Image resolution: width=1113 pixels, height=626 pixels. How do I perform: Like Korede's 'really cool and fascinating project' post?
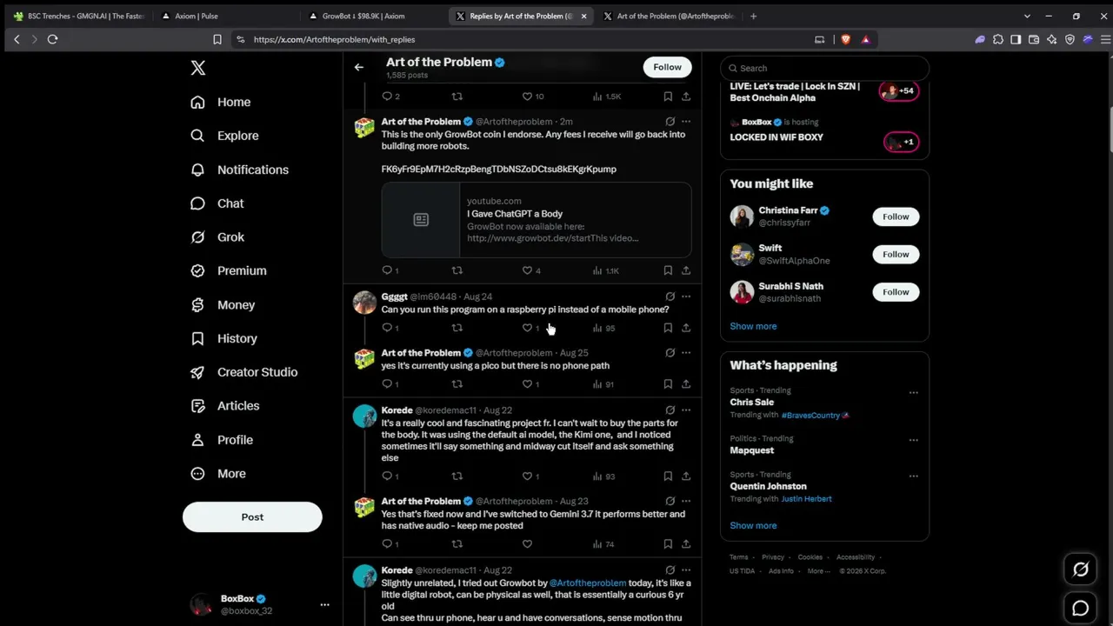click(527, 476)
